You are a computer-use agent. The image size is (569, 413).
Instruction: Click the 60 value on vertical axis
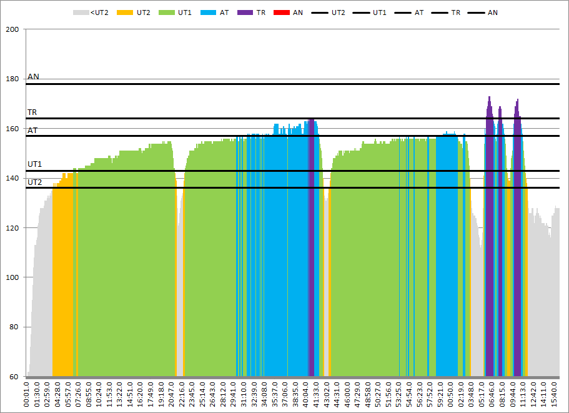[x=14, y=377]
